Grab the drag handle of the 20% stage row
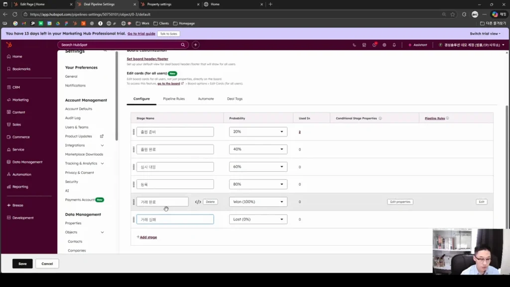Image resolution: width=510 pixels, height=287 pixels. tap(133, 132)
